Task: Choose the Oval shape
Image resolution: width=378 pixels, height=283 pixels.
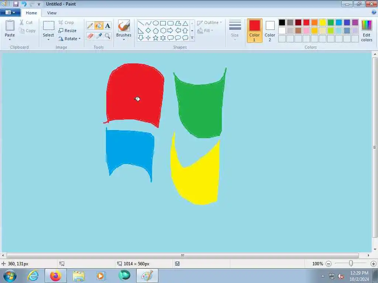Action: coord(156,23)
